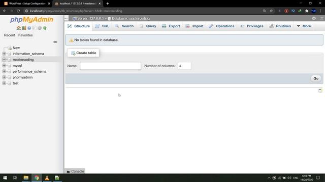Focus the Number of columns field
The width and height of the screenshot is (325, 182).
(x=184, y=66)
